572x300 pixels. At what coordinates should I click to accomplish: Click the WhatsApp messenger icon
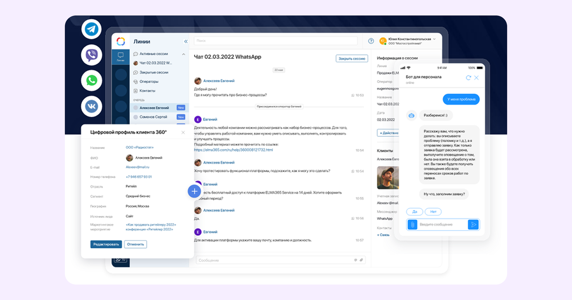[x=92, y=81]
